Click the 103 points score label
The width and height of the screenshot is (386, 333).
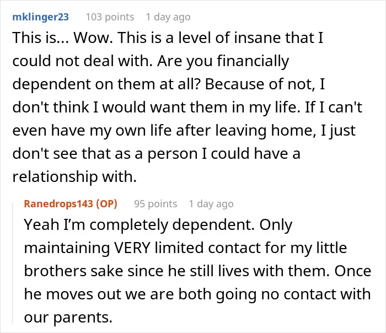[110, 17]
